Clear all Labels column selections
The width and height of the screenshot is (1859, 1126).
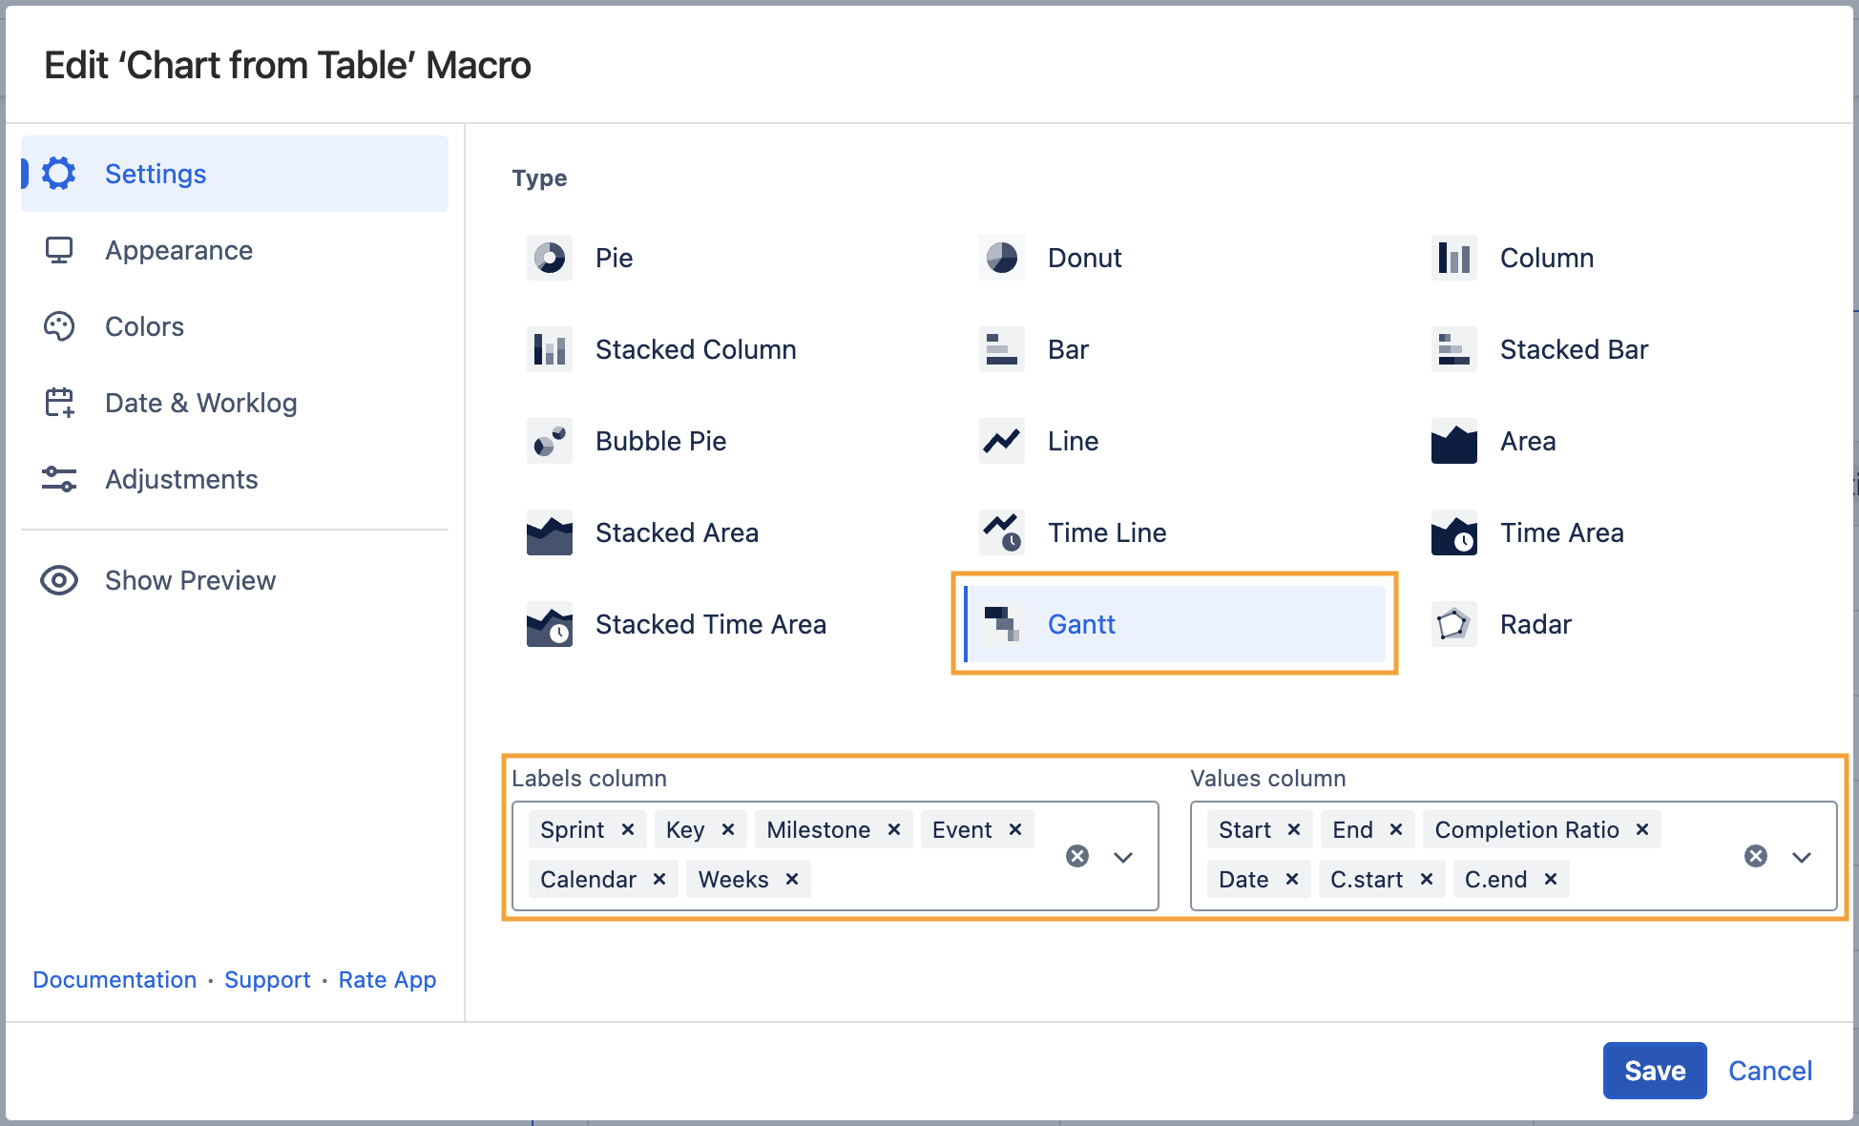(1077, 856)
